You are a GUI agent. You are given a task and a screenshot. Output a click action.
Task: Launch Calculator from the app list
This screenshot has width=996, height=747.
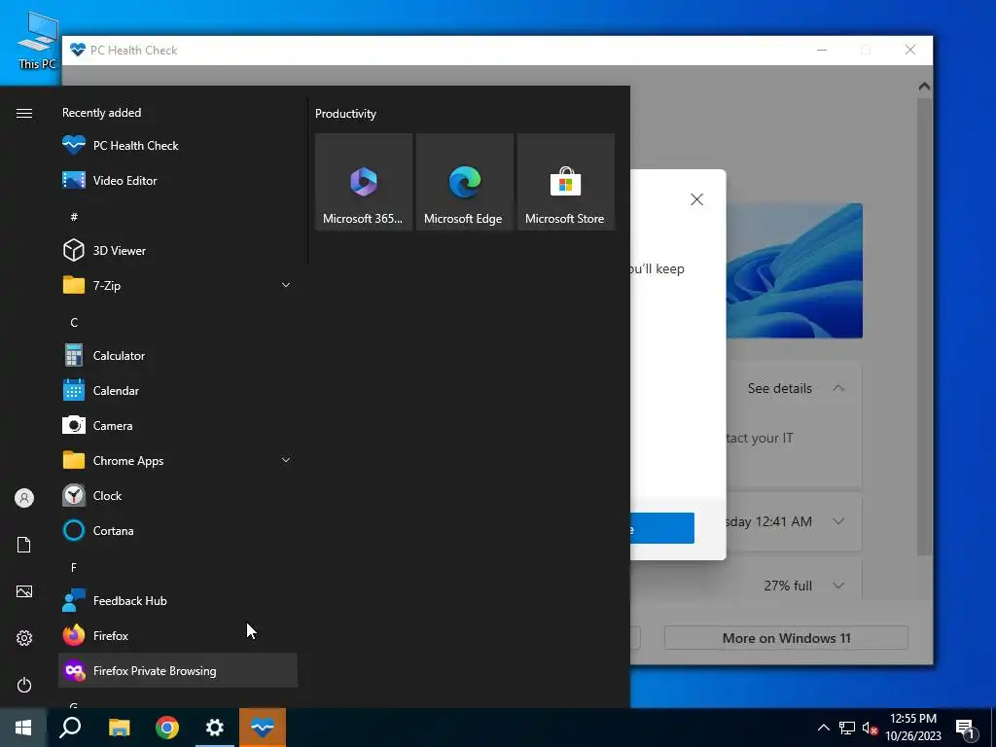[178, 356]
